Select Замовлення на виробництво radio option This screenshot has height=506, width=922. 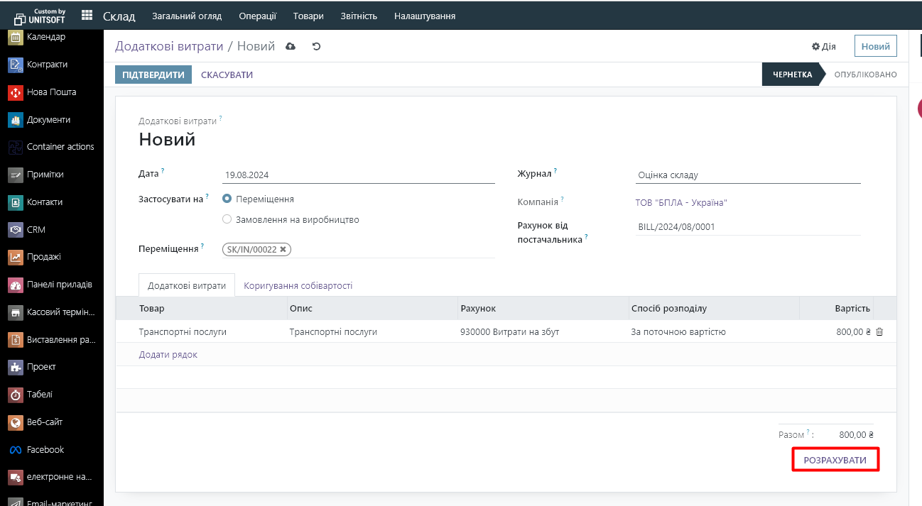pos(227,220)
